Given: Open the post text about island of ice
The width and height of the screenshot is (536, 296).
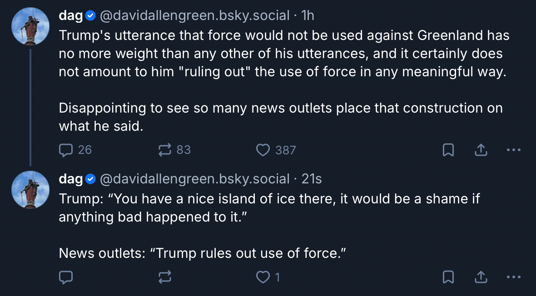Looking at the screenshot, I should coord(268,207).
